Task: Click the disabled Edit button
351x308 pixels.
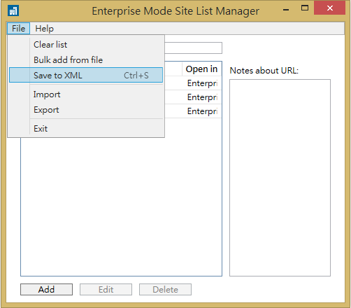Action: click(x=106, y=289)
